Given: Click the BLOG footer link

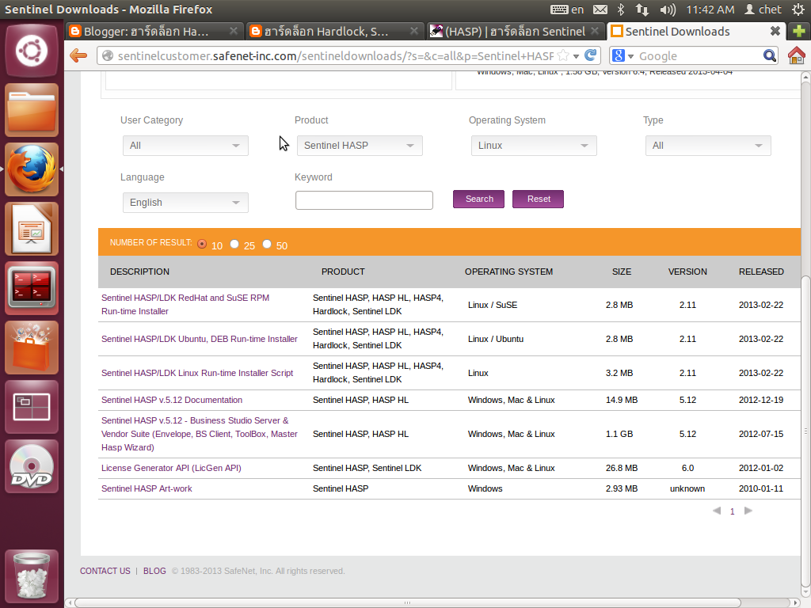Looking at the screenshot, I should pyautogui.click(x=154, y=571).
